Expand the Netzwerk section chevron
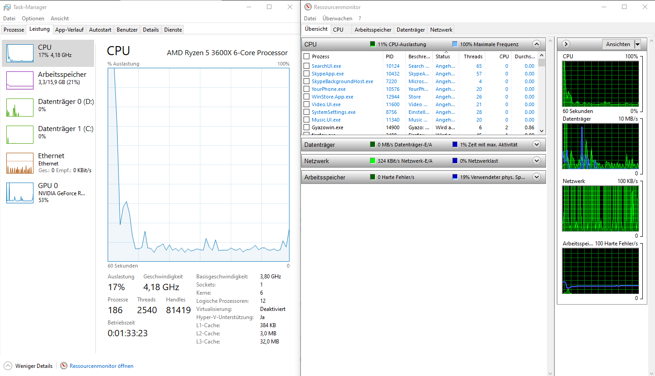The width and height of the screenshot is (655, 376). [536, 161]
